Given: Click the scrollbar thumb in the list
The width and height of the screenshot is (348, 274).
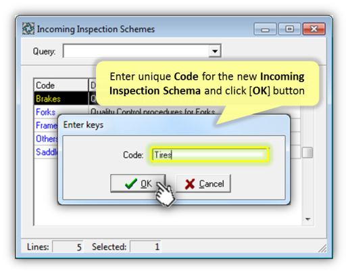Looking at the screenshot, I should (307, 153).
